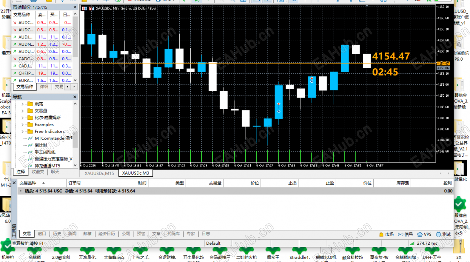Switch to the 历史 history tab

tap(57, 234)
